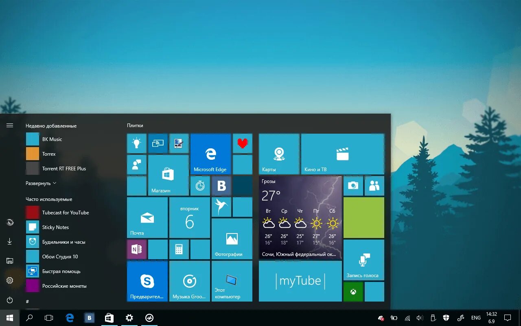The image size is (521, 326).
Task: Open the Кино и ТВ tile
Action: point(343,154)
